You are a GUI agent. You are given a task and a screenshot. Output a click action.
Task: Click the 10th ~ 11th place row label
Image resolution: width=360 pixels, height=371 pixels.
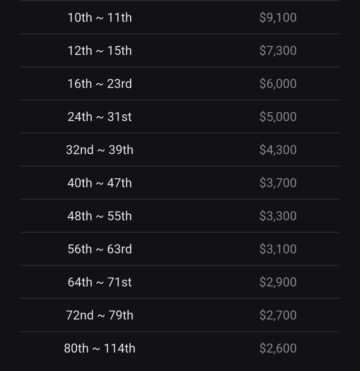pos(100,17)
